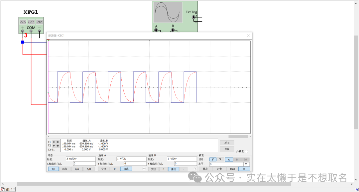Toggle the 外触发 radio button
The width and height of the screenshot is (359, 192).
click(246, 151)
